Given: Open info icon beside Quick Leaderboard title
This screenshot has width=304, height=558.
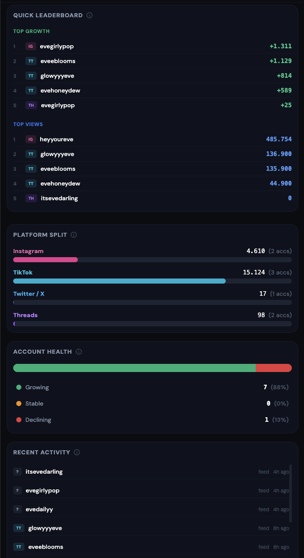Looking at the screenshot, I should click(89, 15).
